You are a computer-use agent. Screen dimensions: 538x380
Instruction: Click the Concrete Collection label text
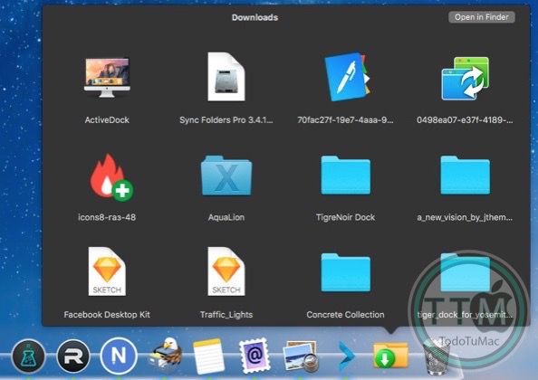345,315
